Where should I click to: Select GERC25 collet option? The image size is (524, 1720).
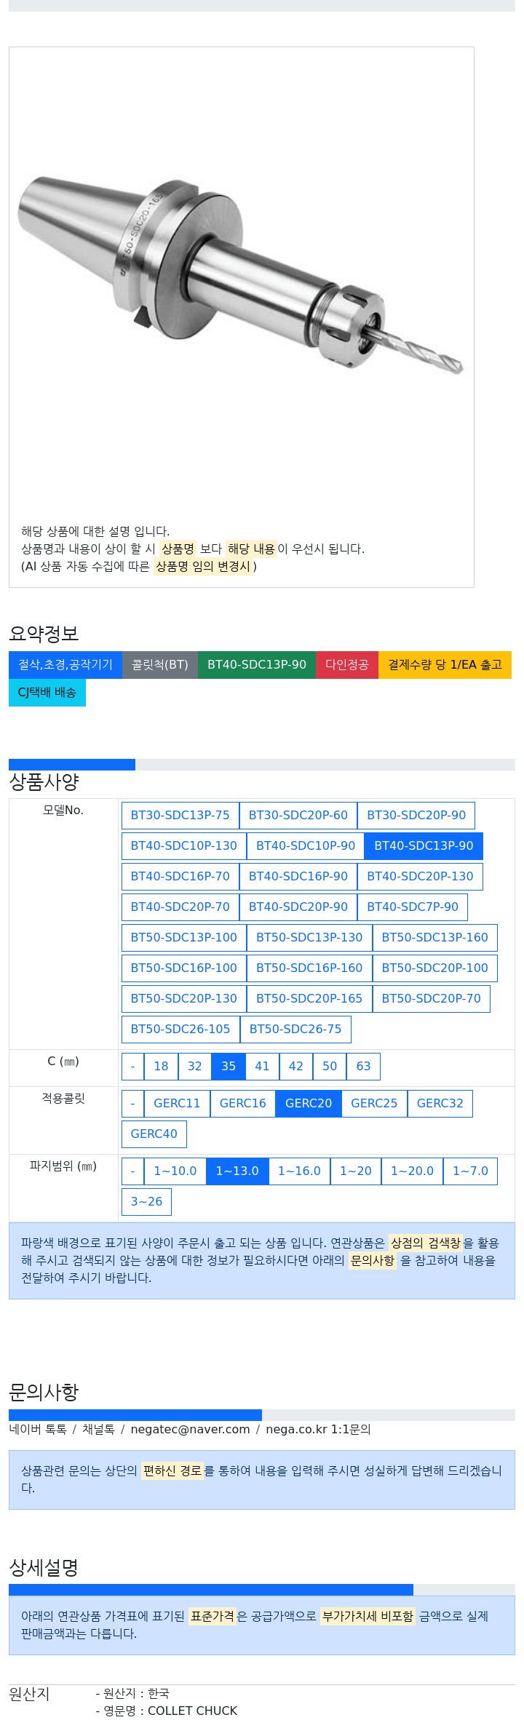point(374,1104)
